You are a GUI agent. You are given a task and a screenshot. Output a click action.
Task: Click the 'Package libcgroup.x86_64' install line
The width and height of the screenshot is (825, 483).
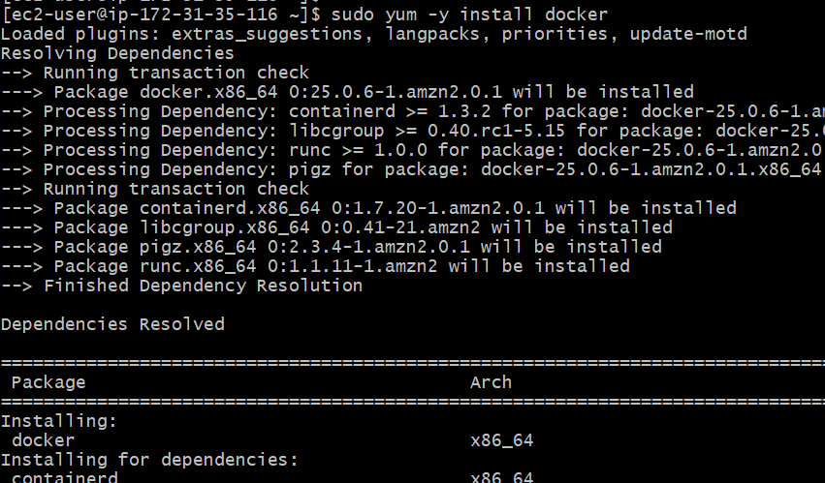coord(336,227)
